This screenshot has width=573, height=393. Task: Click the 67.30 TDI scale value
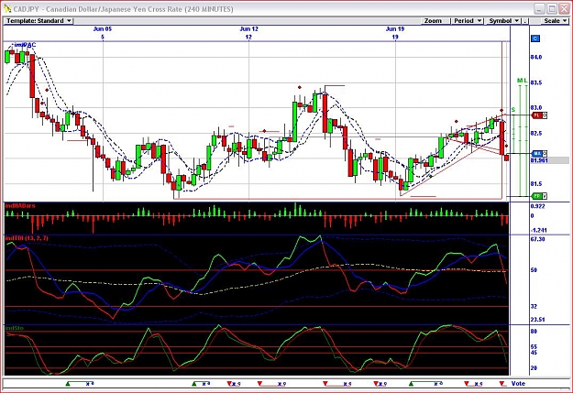537,239
